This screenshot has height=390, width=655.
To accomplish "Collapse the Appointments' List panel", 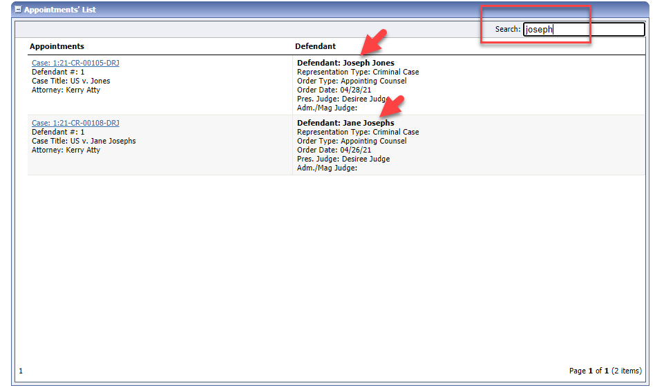I will point(19,9).
